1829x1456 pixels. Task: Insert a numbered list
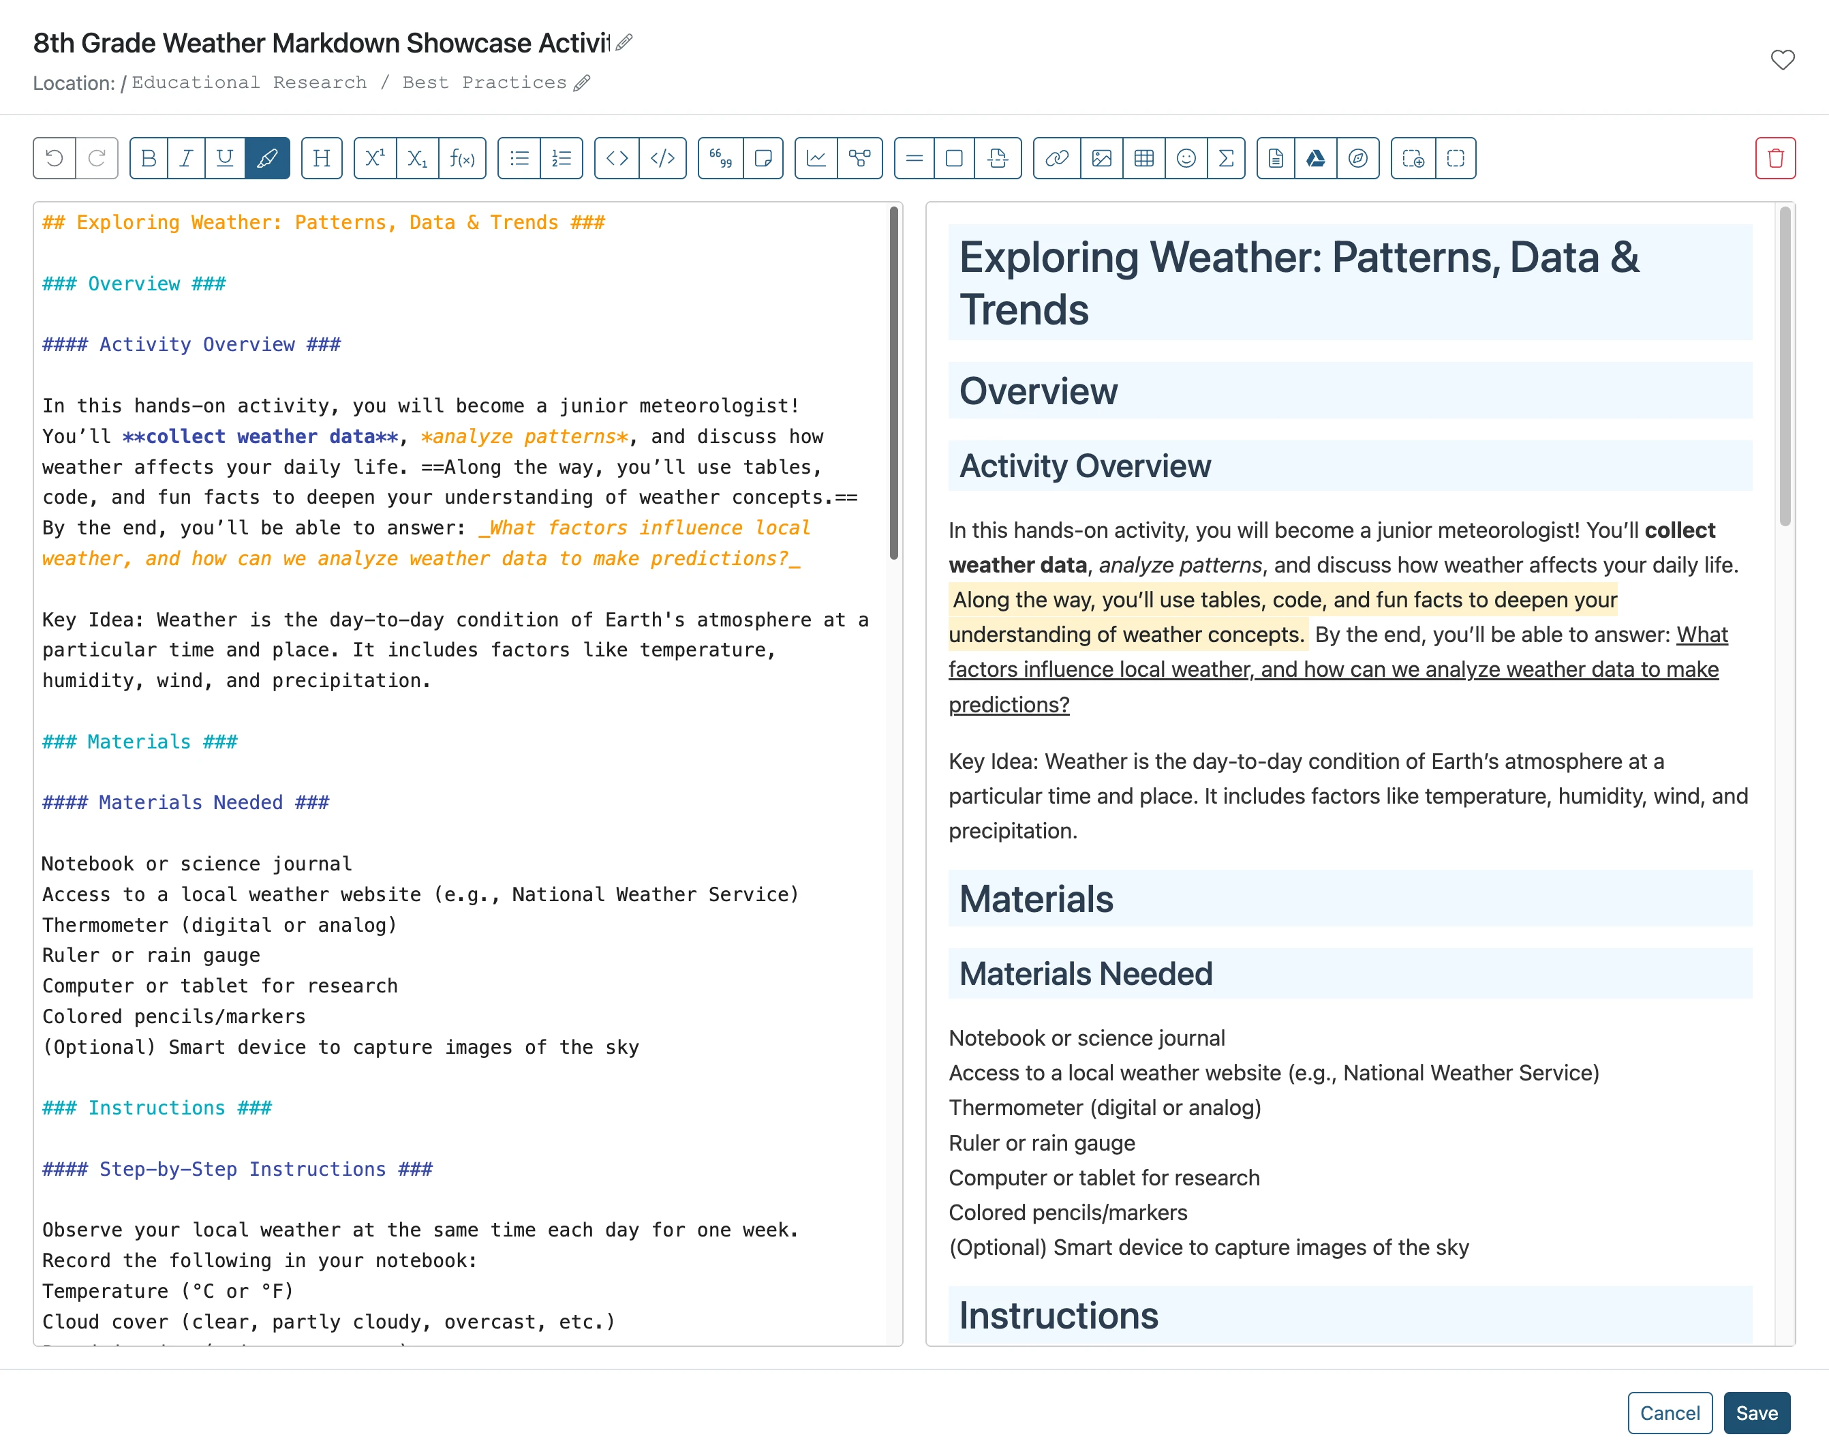click(562, 158)
